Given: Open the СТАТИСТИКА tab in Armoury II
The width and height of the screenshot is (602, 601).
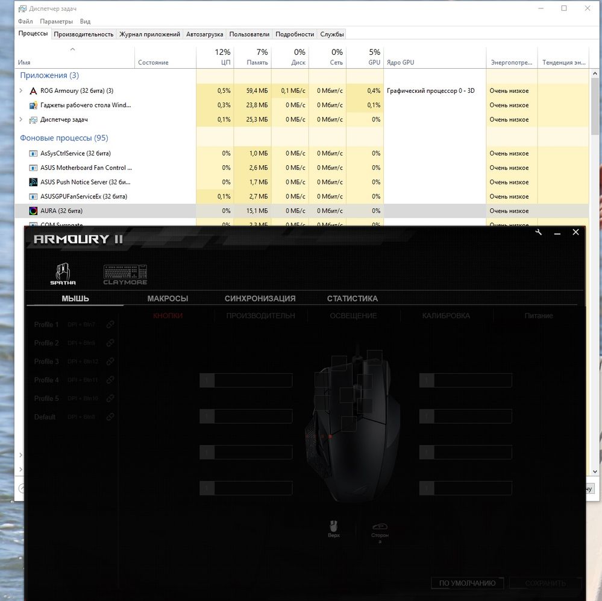Looking at the screenshot, I should (x=353, y=298).
